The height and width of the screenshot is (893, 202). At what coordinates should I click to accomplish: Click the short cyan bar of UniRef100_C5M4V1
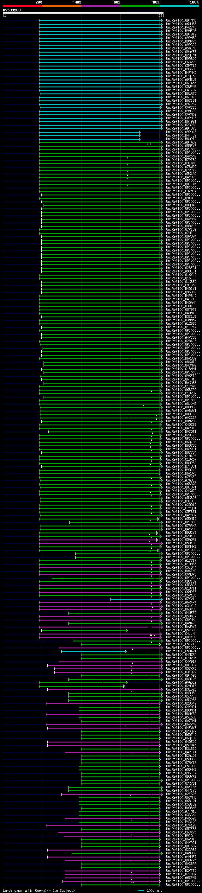pos(94,651)
